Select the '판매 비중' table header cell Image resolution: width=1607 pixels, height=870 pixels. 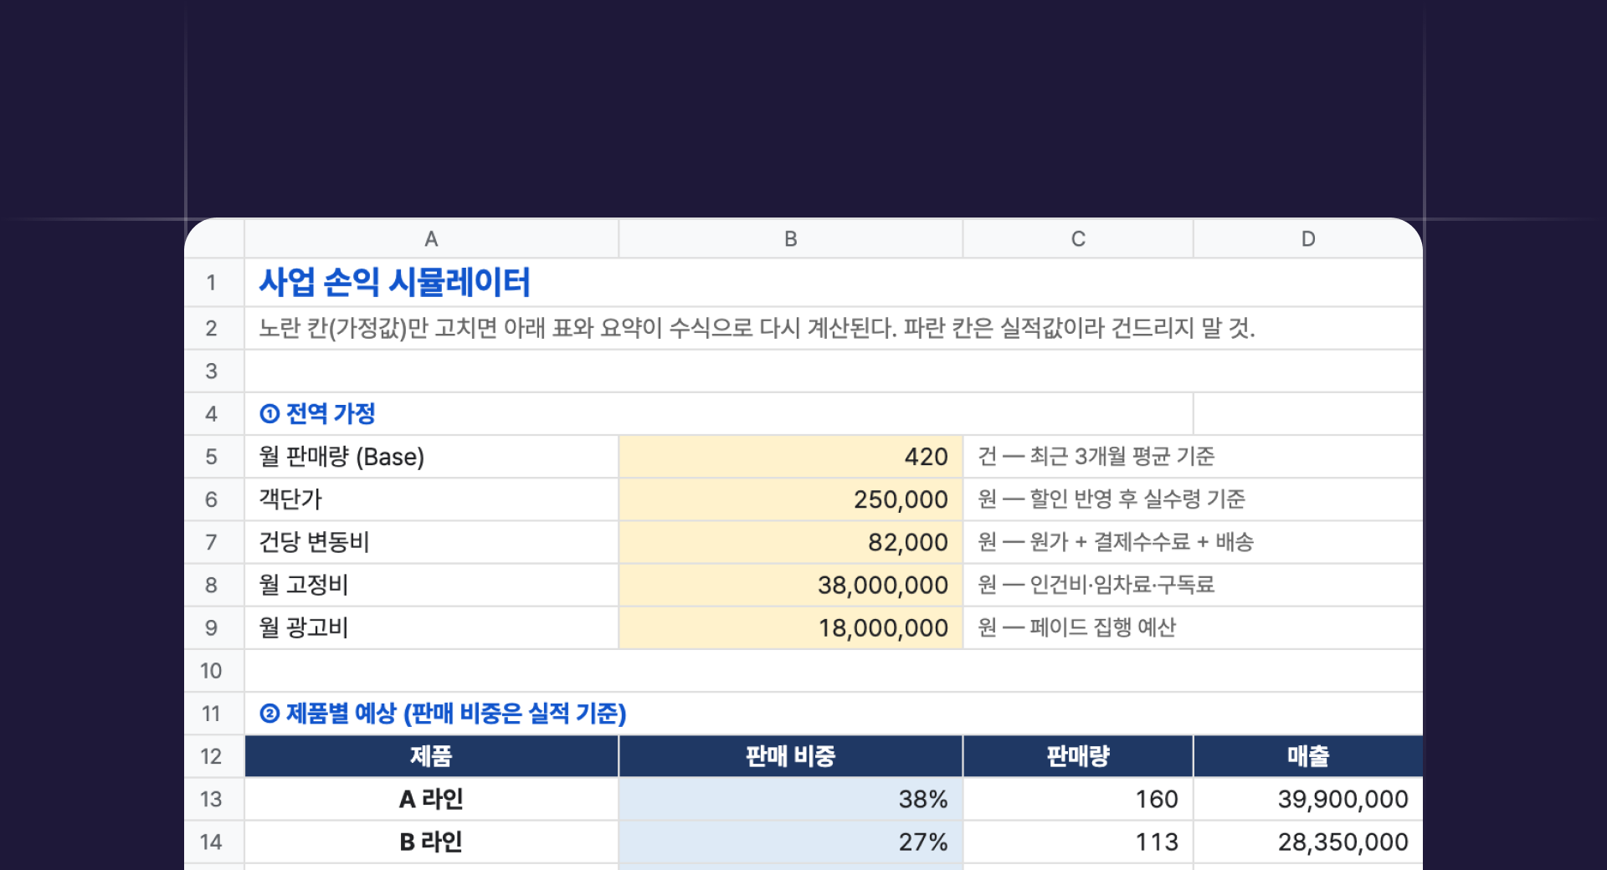[790, 756]
